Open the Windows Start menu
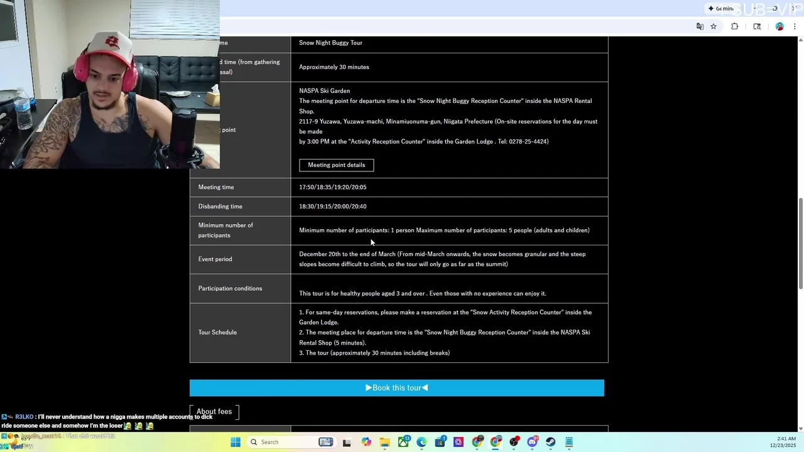Image resolution: width=804 pixels, height=452 pixels. click(x=236, y=442)
